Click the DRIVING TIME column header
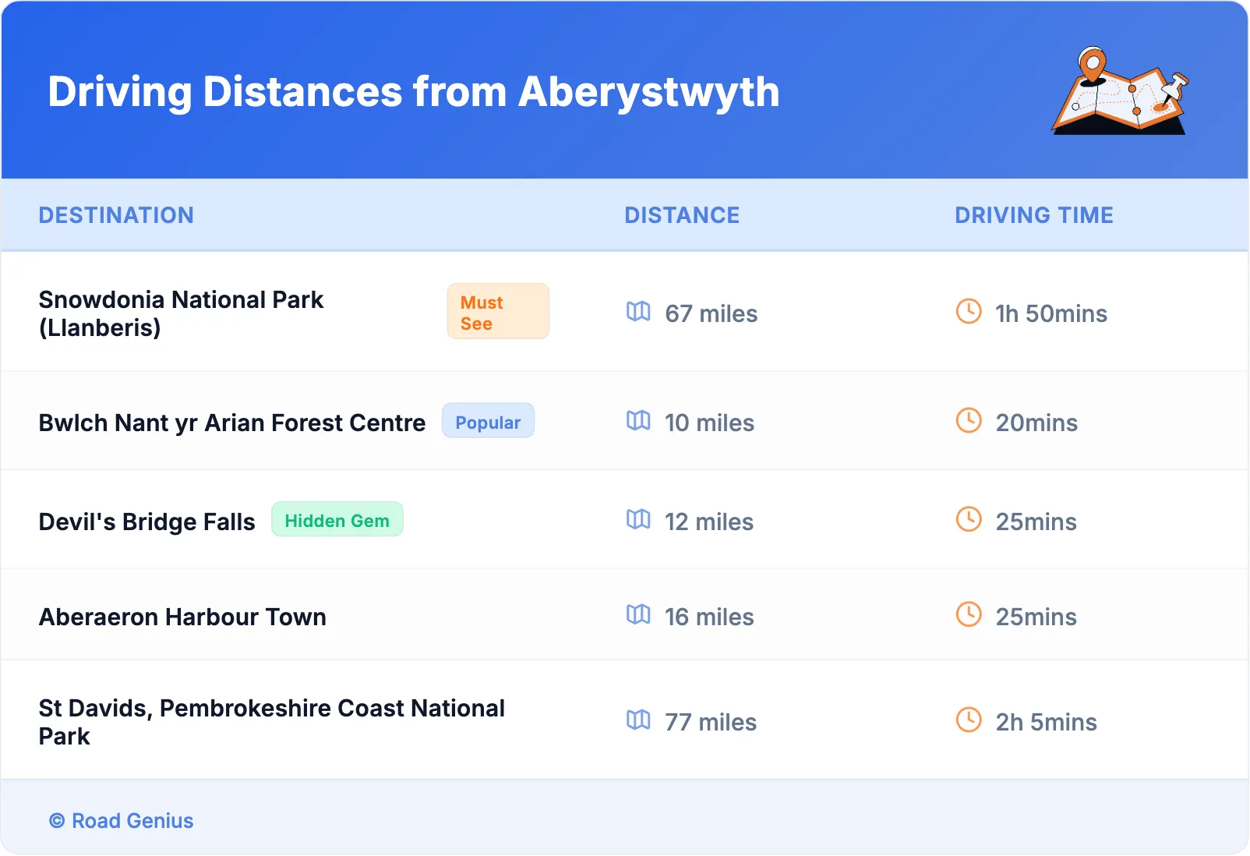 coord(1034,215)
